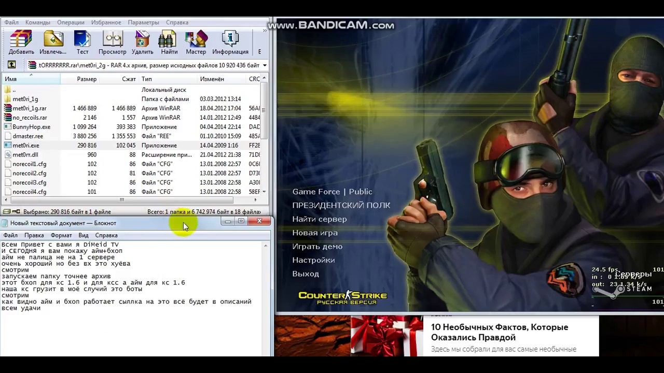Viewport: 664px width, 373px height.
Task: Open Notepad Справка menu
Action: tap(106, 235)
